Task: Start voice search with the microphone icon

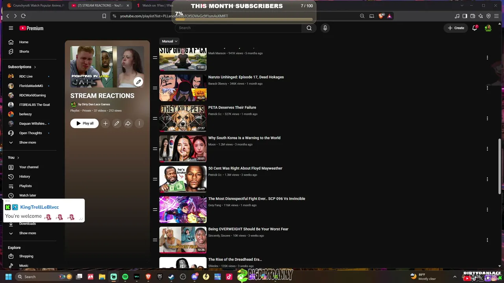Action: (325, 28)
